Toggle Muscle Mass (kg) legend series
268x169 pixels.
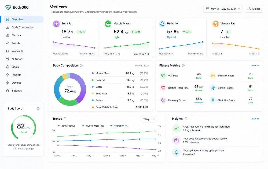coord(93,126)
